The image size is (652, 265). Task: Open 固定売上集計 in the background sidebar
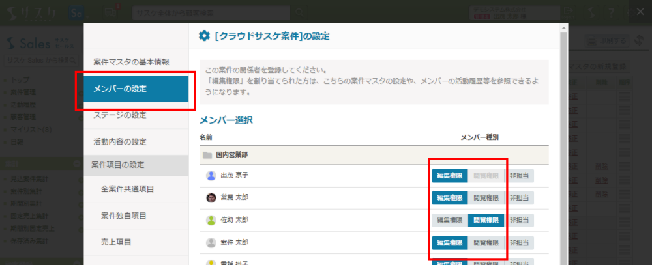[x=29, y=216]
